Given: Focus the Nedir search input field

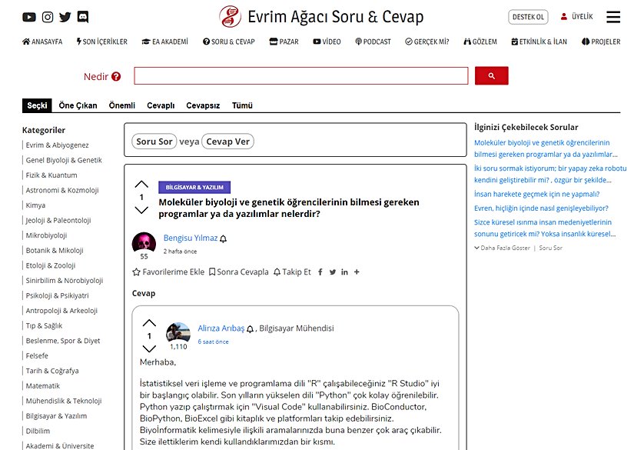Looking at the screenshot, I should [300, 76].
